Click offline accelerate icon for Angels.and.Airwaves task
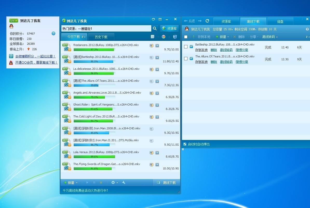Viewport: 310px width, 208px height. [x=151, y=93]
